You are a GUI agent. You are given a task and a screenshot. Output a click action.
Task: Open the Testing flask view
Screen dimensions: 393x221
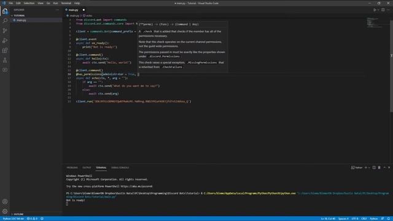click(x=5, y=60)
